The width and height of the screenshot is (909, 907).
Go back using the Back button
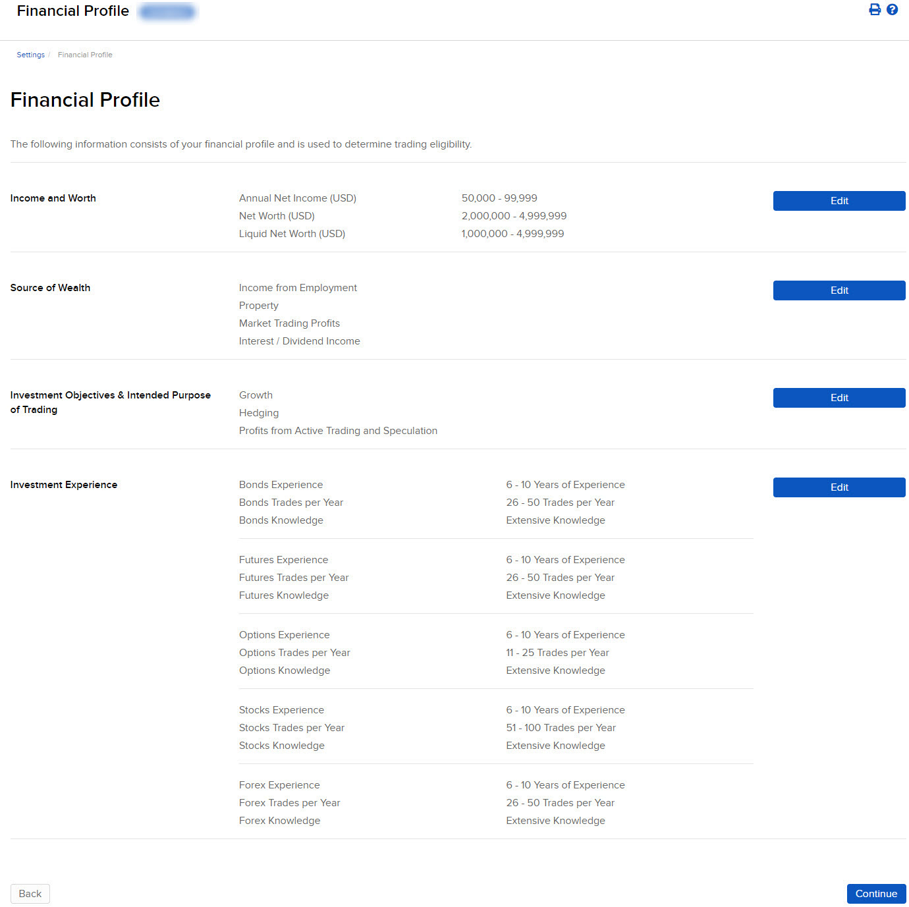[x=30, y=893]
